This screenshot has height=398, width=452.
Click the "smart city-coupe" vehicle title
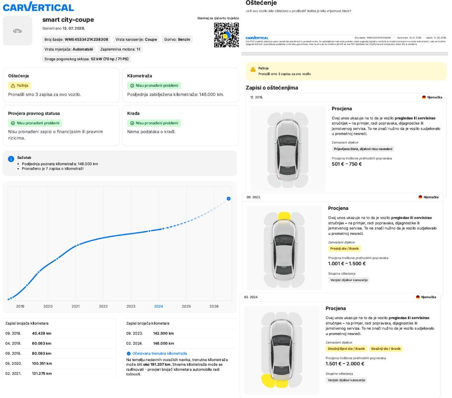coord(68,20)
